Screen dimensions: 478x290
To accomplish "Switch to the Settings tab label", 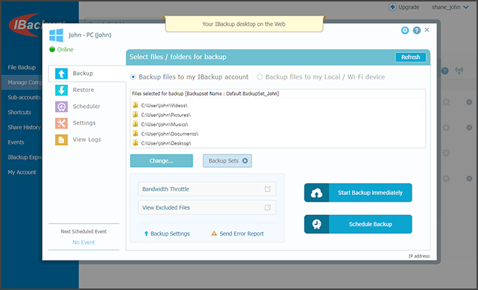I will coord(84,123).
